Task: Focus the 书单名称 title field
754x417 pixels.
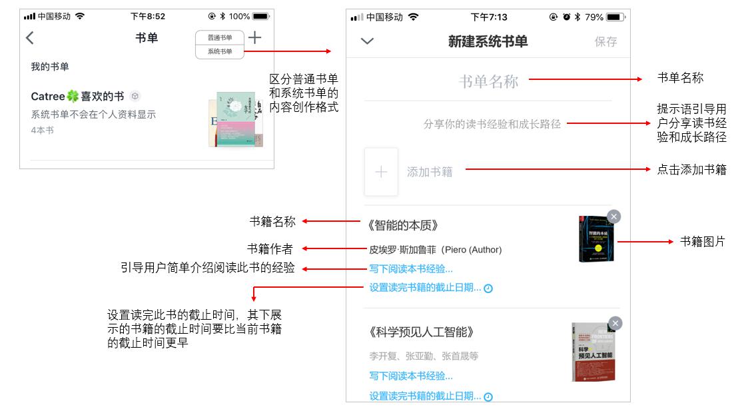Action: [x=488, y=82]
